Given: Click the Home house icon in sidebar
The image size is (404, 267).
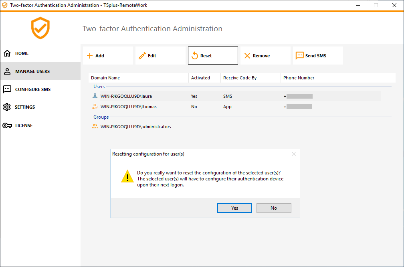Looking at the screenshot, I should (7, 53).
